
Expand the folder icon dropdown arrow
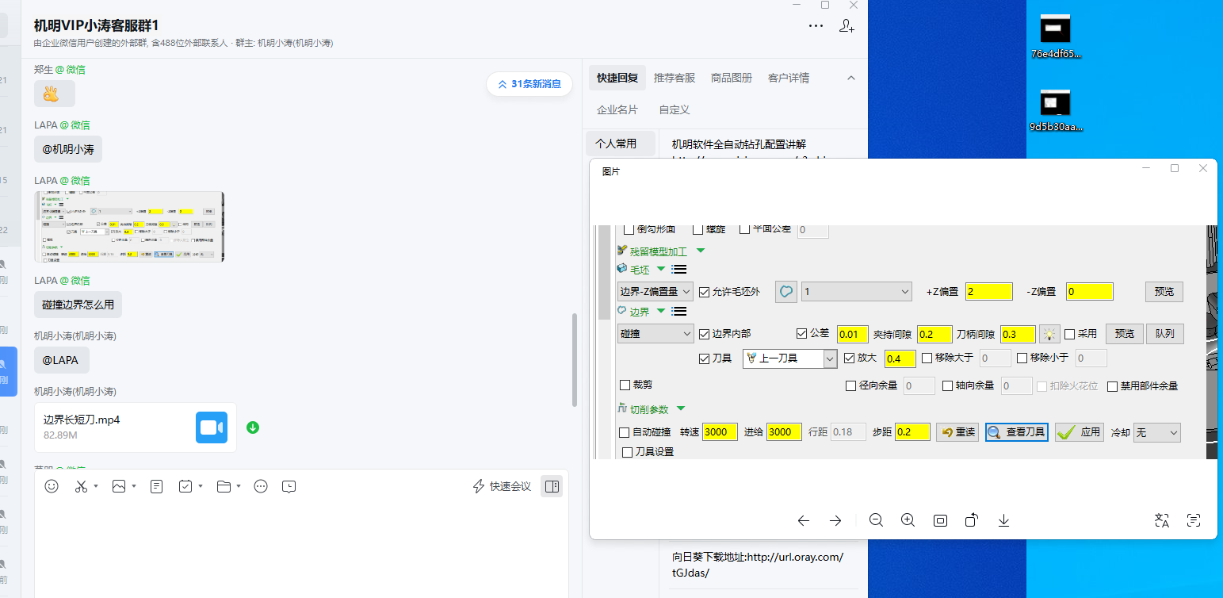[238, 486]
